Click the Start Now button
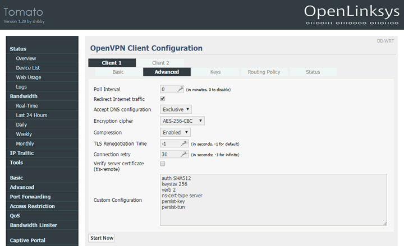 click(x=102, y=238)
